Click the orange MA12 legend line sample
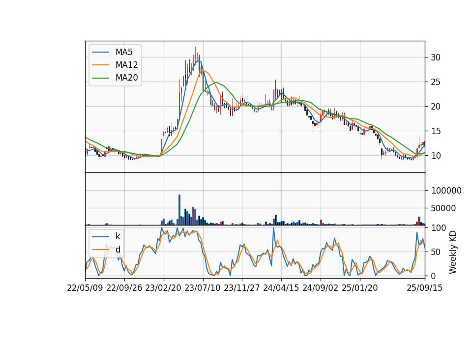This screenshot has height=339, width=472. click(x=100, y=65)
